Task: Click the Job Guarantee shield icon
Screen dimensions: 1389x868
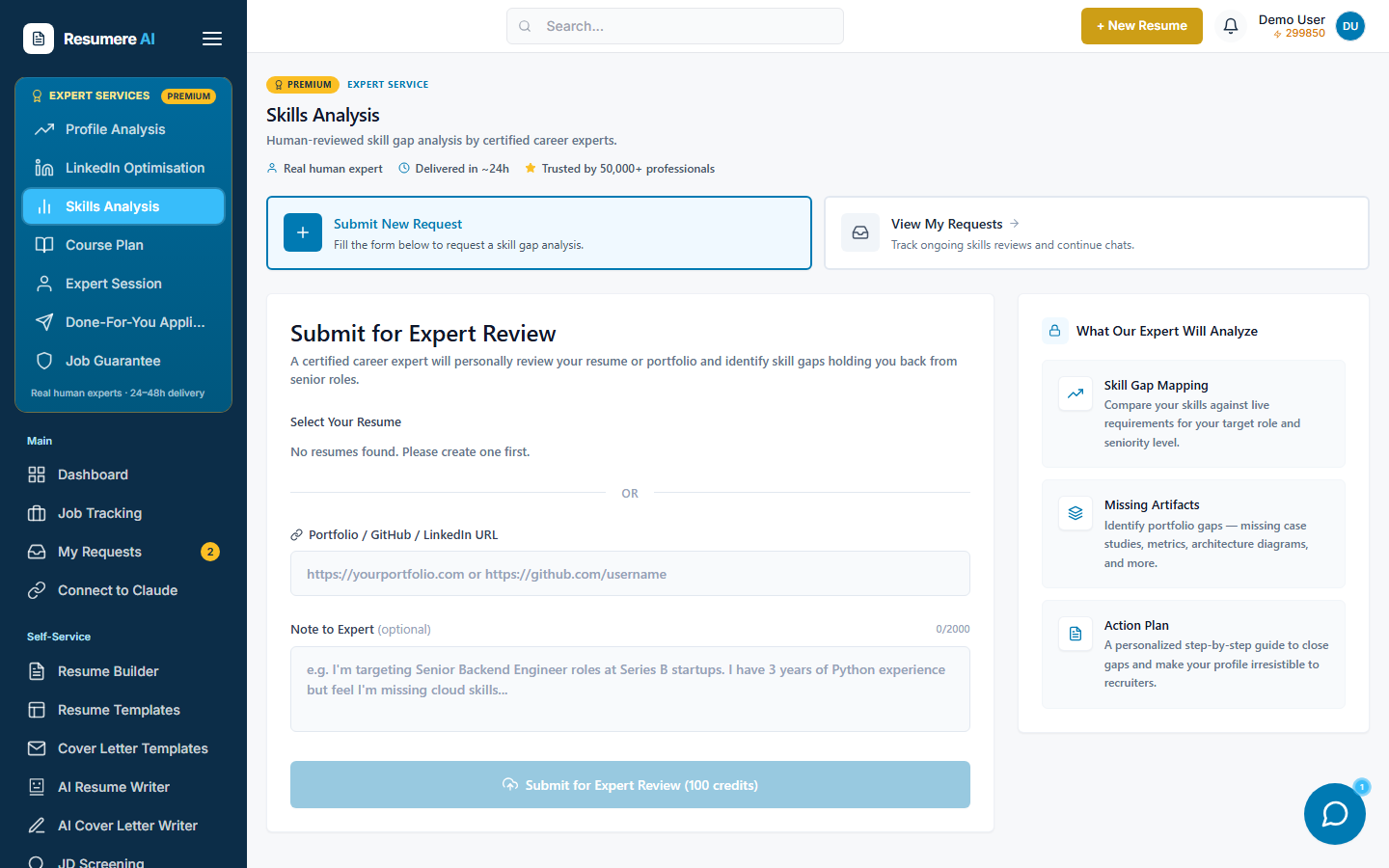Action: pos(44,361)
